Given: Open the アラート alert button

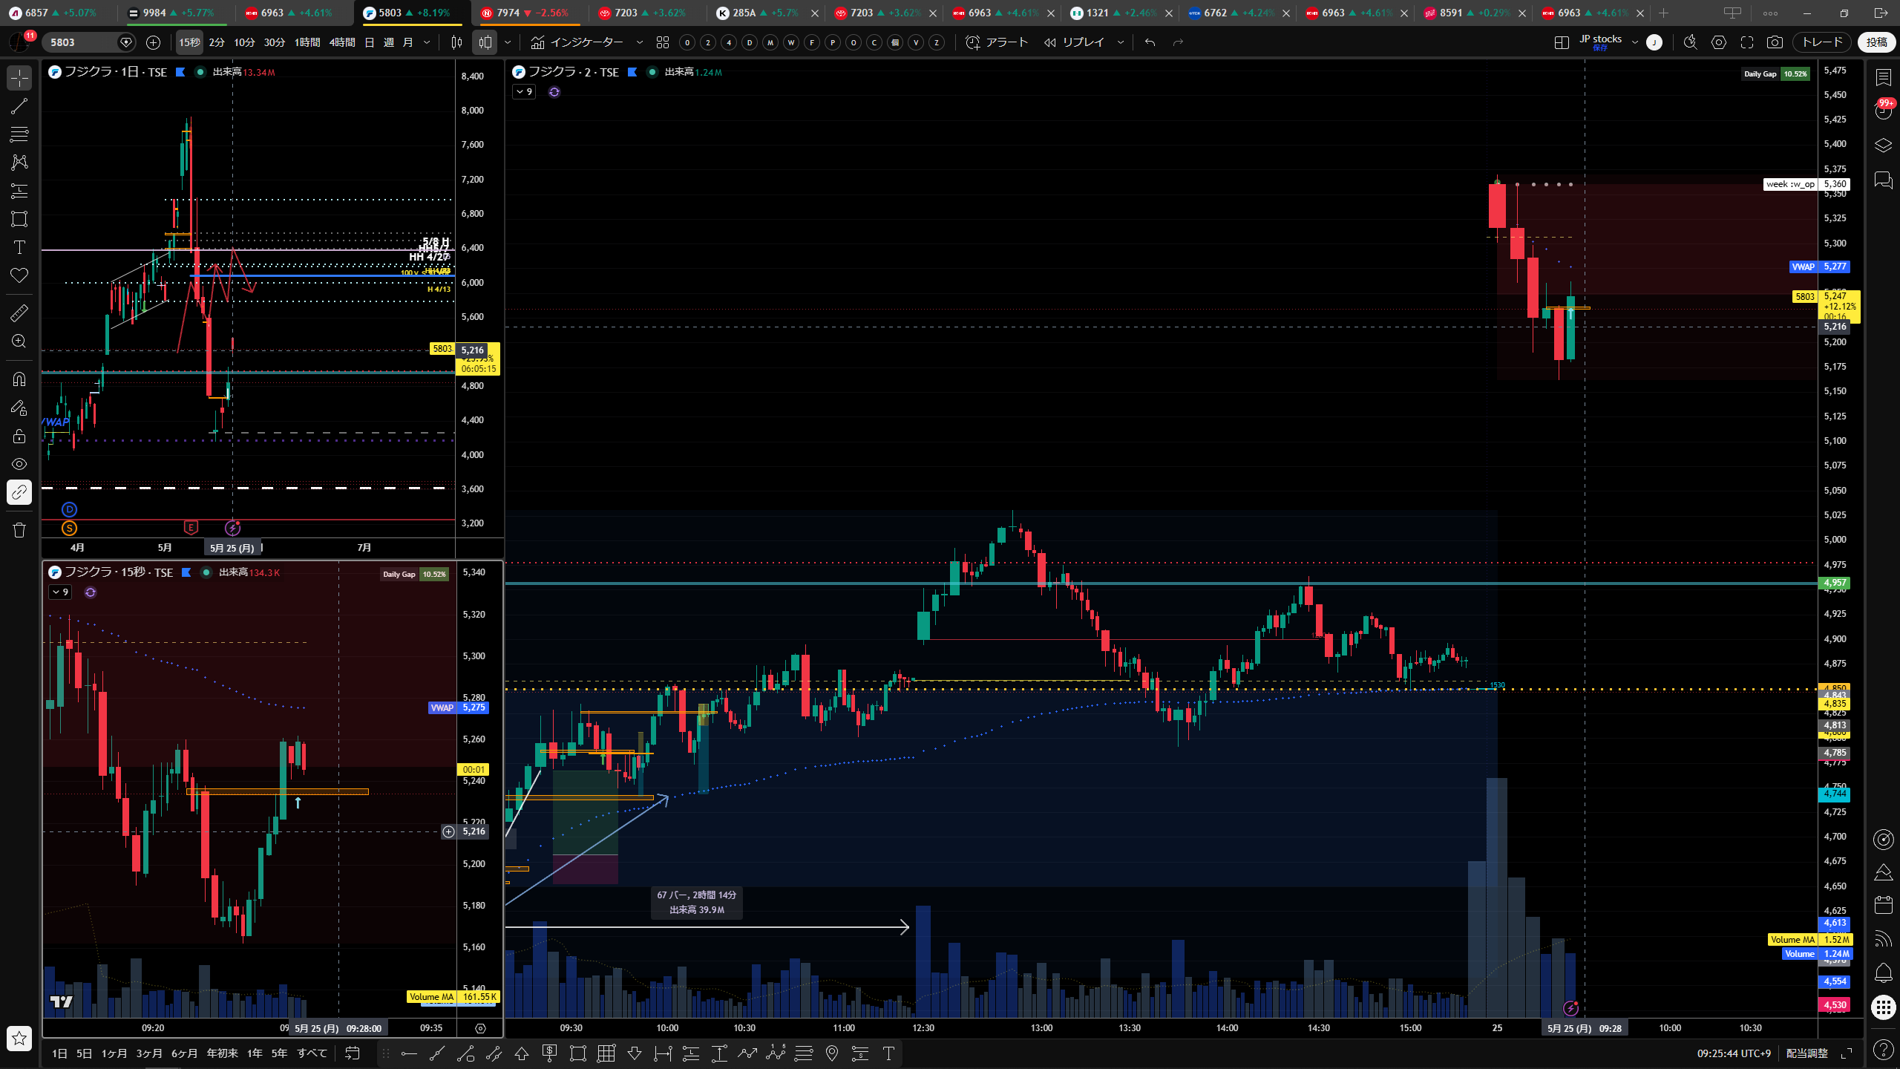Looking at the screenshot, I should [x=997, y=42].
